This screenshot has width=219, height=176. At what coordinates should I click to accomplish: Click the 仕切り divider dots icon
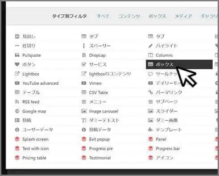point(17,46)
